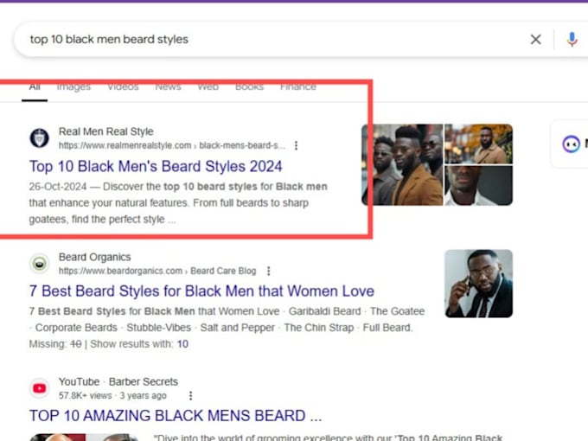
Task: Open 7 Best Beard Styles for Black Men link
Action: click(201, 291)
